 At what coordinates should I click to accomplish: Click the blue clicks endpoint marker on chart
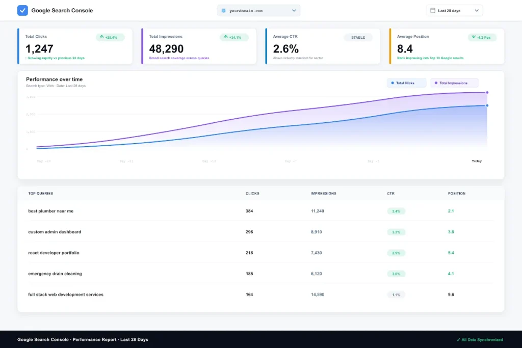(487, 105)
